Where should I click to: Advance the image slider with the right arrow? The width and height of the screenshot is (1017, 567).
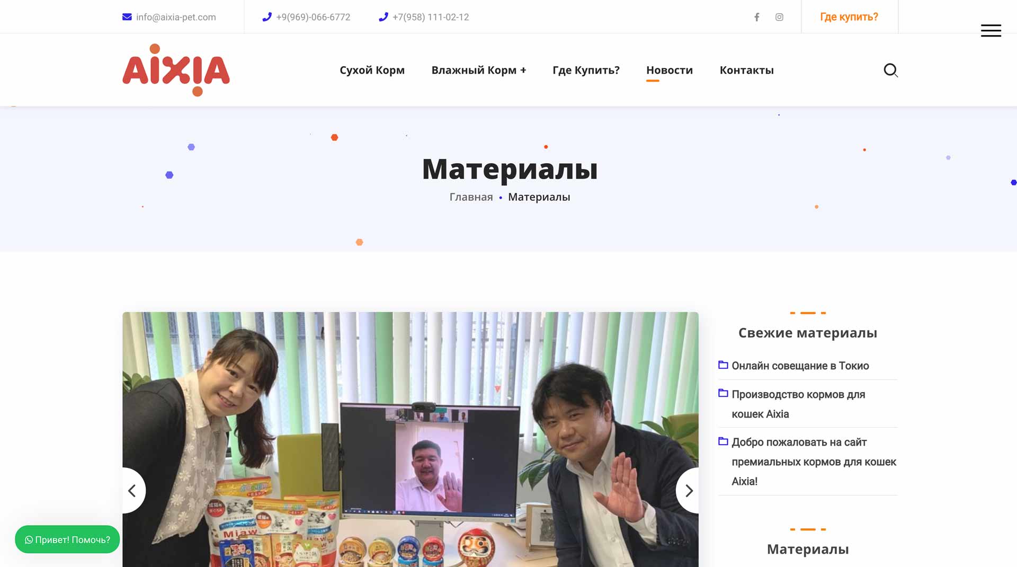689,491
